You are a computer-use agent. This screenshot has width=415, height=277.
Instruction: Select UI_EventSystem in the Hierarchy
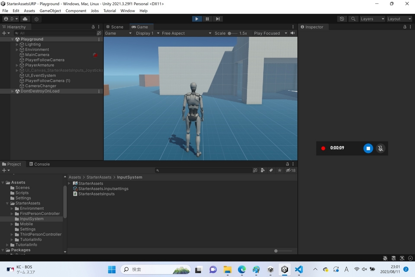pyautogui.click(x=40, y=75)
